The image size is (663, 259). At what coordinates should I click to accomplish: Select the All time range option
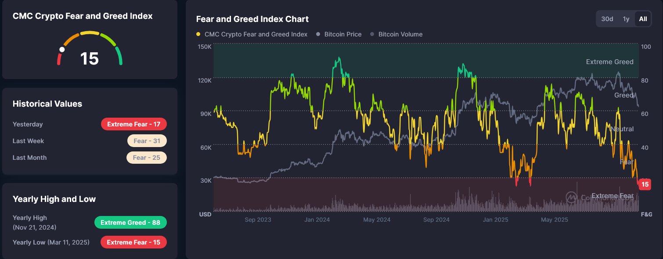tap(643, 19)
